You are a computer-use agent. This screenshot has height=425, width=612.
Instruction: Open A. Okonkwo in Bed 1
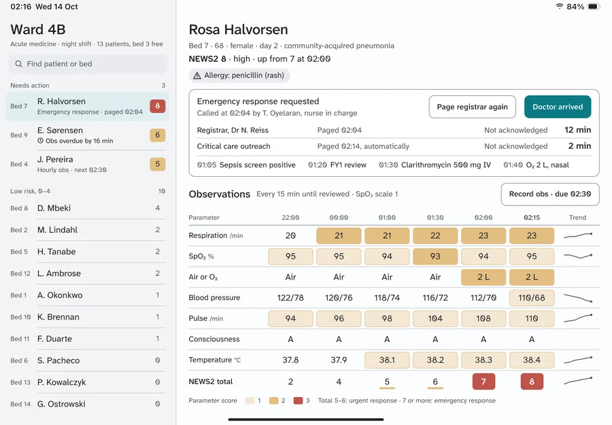88,295
